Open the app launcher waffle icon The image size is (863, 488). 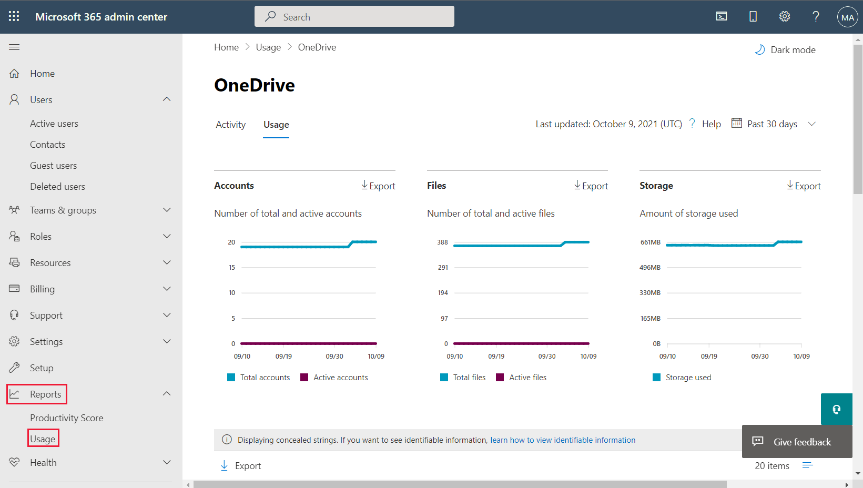click(x=14, y=16)
